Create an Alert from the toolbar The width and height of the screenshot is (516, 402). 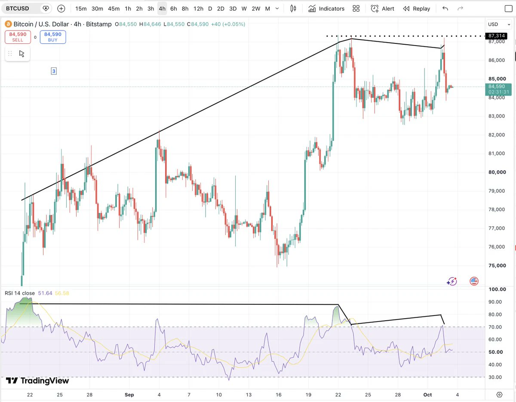pos(382,9)
